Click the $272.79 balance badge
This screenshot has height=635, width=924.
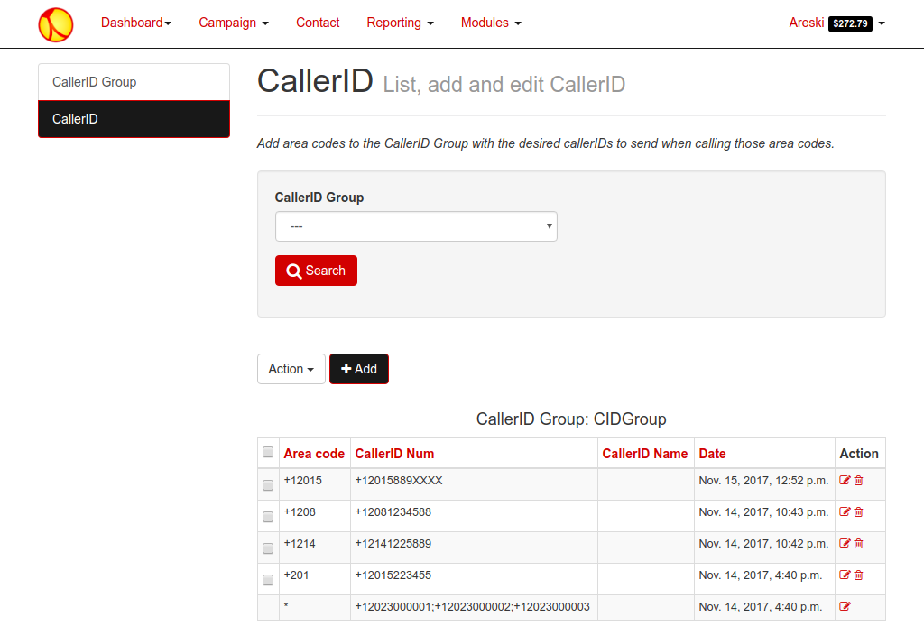tap(850, 23)
